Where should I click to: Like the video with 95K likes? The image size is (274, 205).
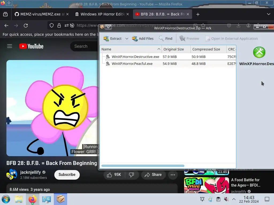click(x=114, y=175)
